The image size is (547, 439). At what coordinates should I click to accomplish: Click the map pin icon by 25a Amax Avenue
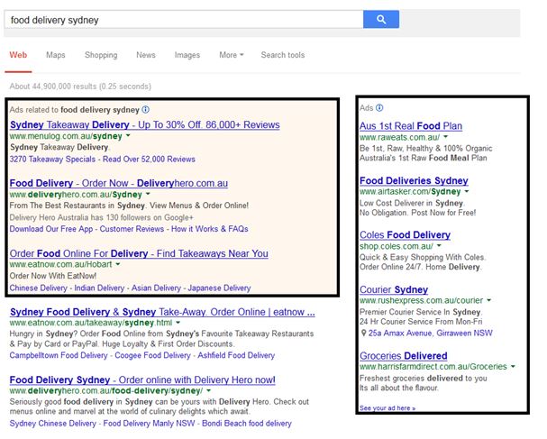coord(363,333)
